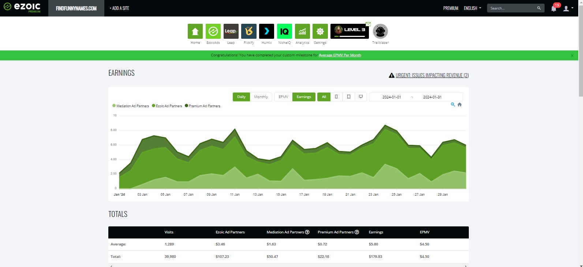Toggle chart metric to Earnings
The height and width of the screenshot is (267, 583).
click(x=304, y=97)
